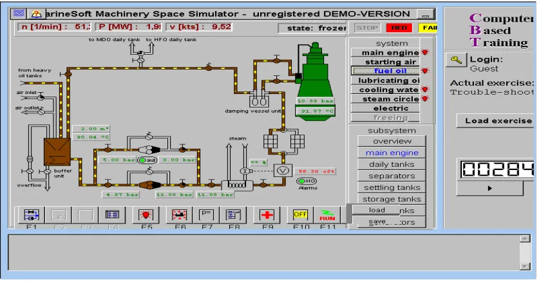Click the 'save' button
This screenshot has width=541, height=282.
tap(377, 221)
